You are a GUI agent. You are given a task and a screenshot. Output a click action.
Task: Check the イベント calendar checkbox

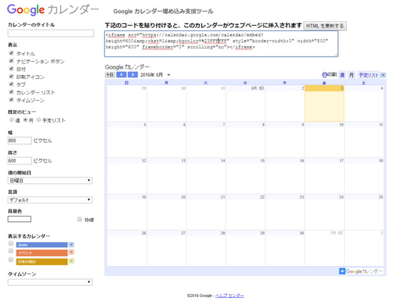coord(11,251)
